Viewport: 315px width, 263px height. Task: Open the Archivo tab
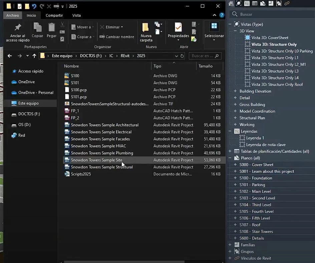coord(12,15)
